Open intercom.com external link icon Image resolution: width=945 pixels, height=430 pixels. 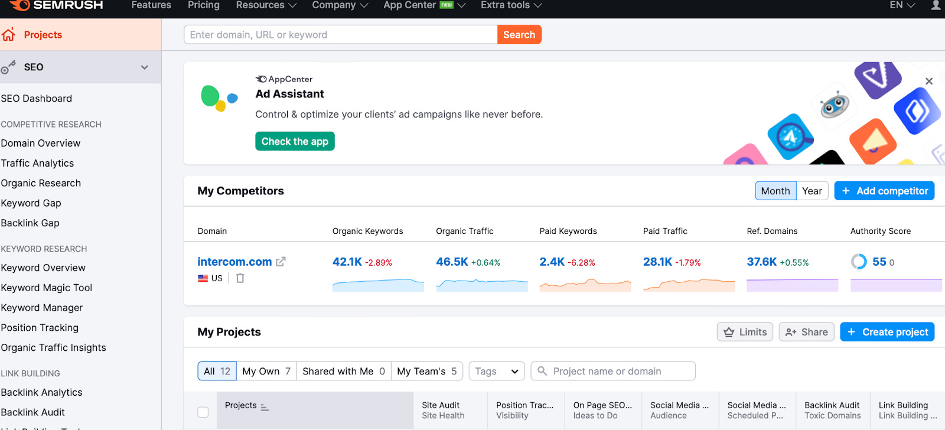click(281, 262)
